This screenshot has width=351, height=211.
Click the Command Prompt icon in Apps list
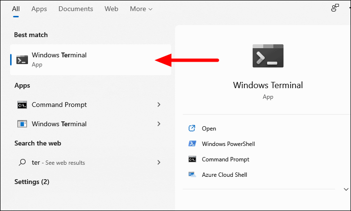click(x=22, y=105)
